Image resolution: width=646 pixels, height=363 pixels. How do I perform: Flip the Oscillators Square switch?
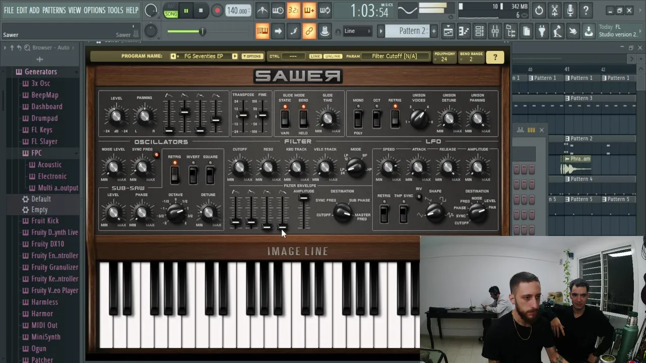(210, 175)
